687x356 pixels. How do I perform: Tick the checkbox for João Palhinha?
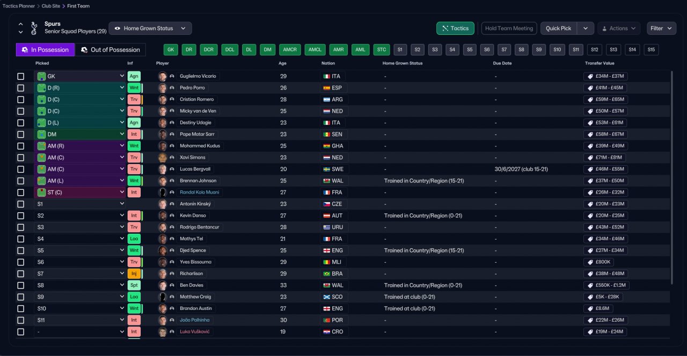[21, 321]
